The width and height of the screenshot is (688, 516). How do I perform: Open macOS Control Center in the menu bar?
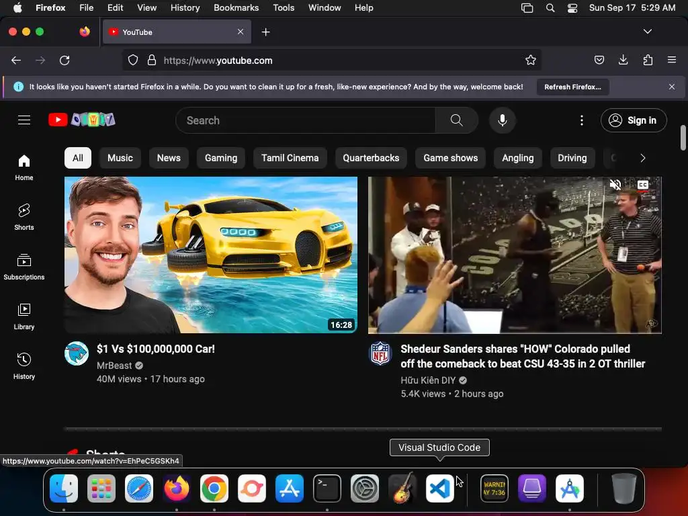572,8
